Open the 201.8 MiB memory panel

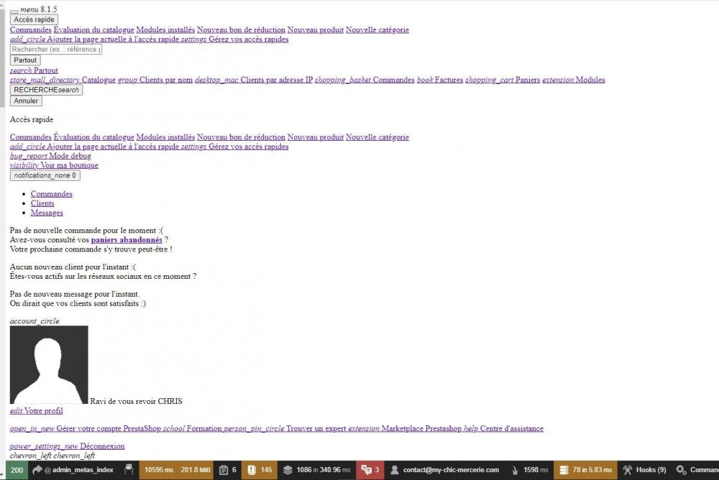click(196, 470)
